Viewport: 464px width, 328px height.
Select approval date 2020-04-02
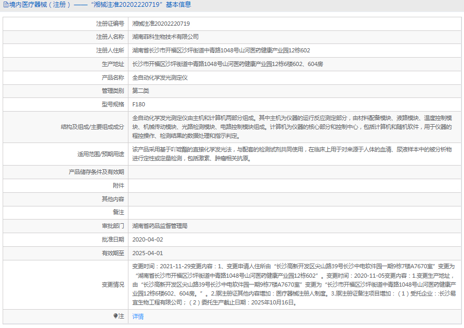pos(147,239)
